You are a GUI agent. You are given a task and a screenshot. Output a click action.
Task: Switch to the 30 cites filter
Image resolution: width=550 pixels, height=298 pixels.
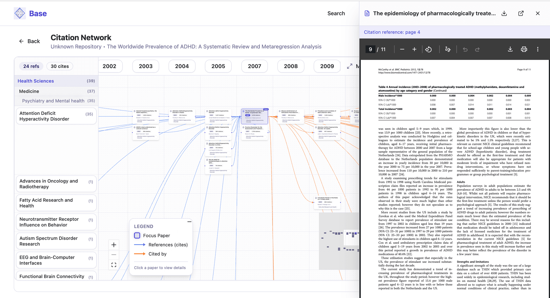[x=60, y=66]
